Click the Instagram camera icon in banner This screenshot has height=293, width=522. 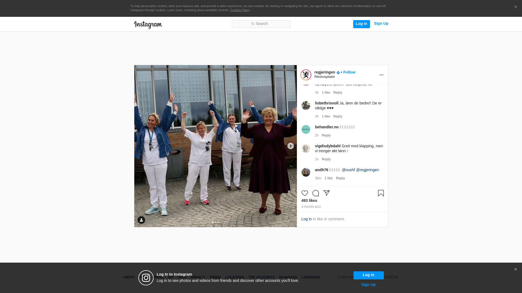click(146, 278)
